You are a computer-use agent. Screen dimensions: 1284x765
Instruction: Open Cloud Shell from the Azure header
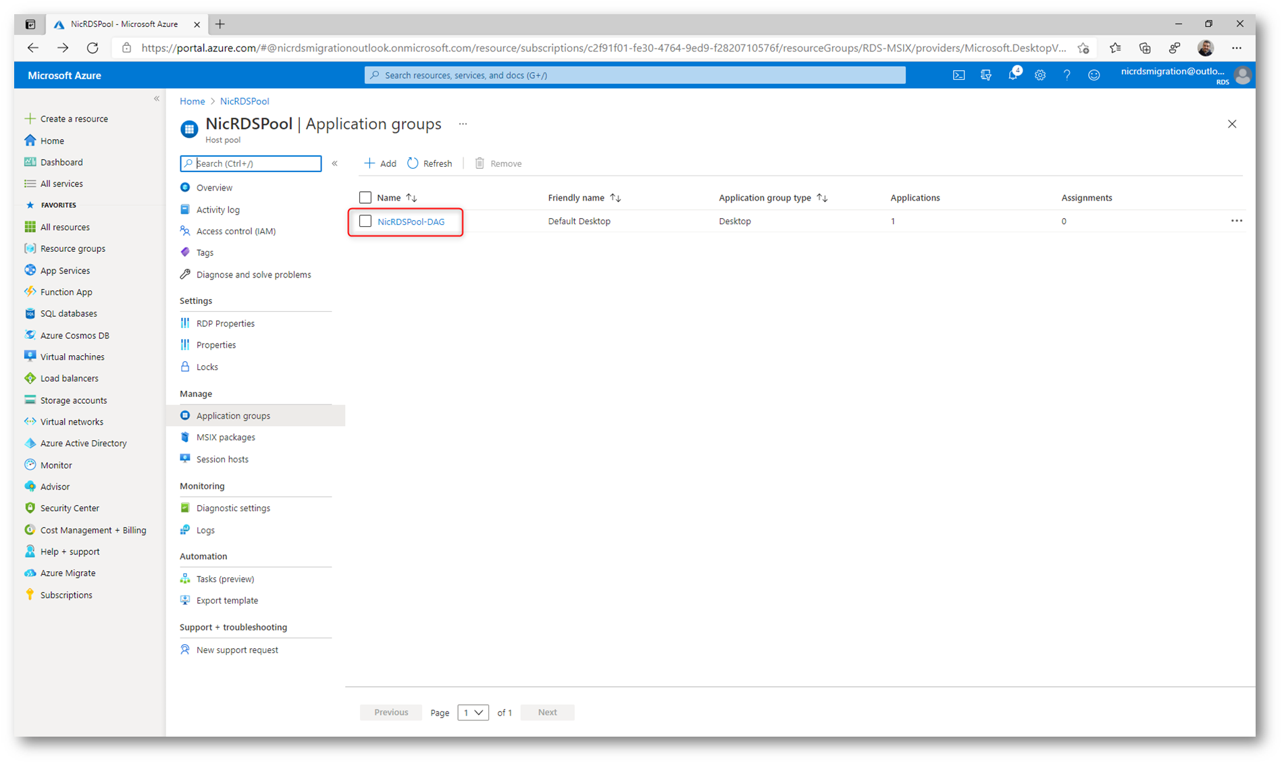[958, 76]
